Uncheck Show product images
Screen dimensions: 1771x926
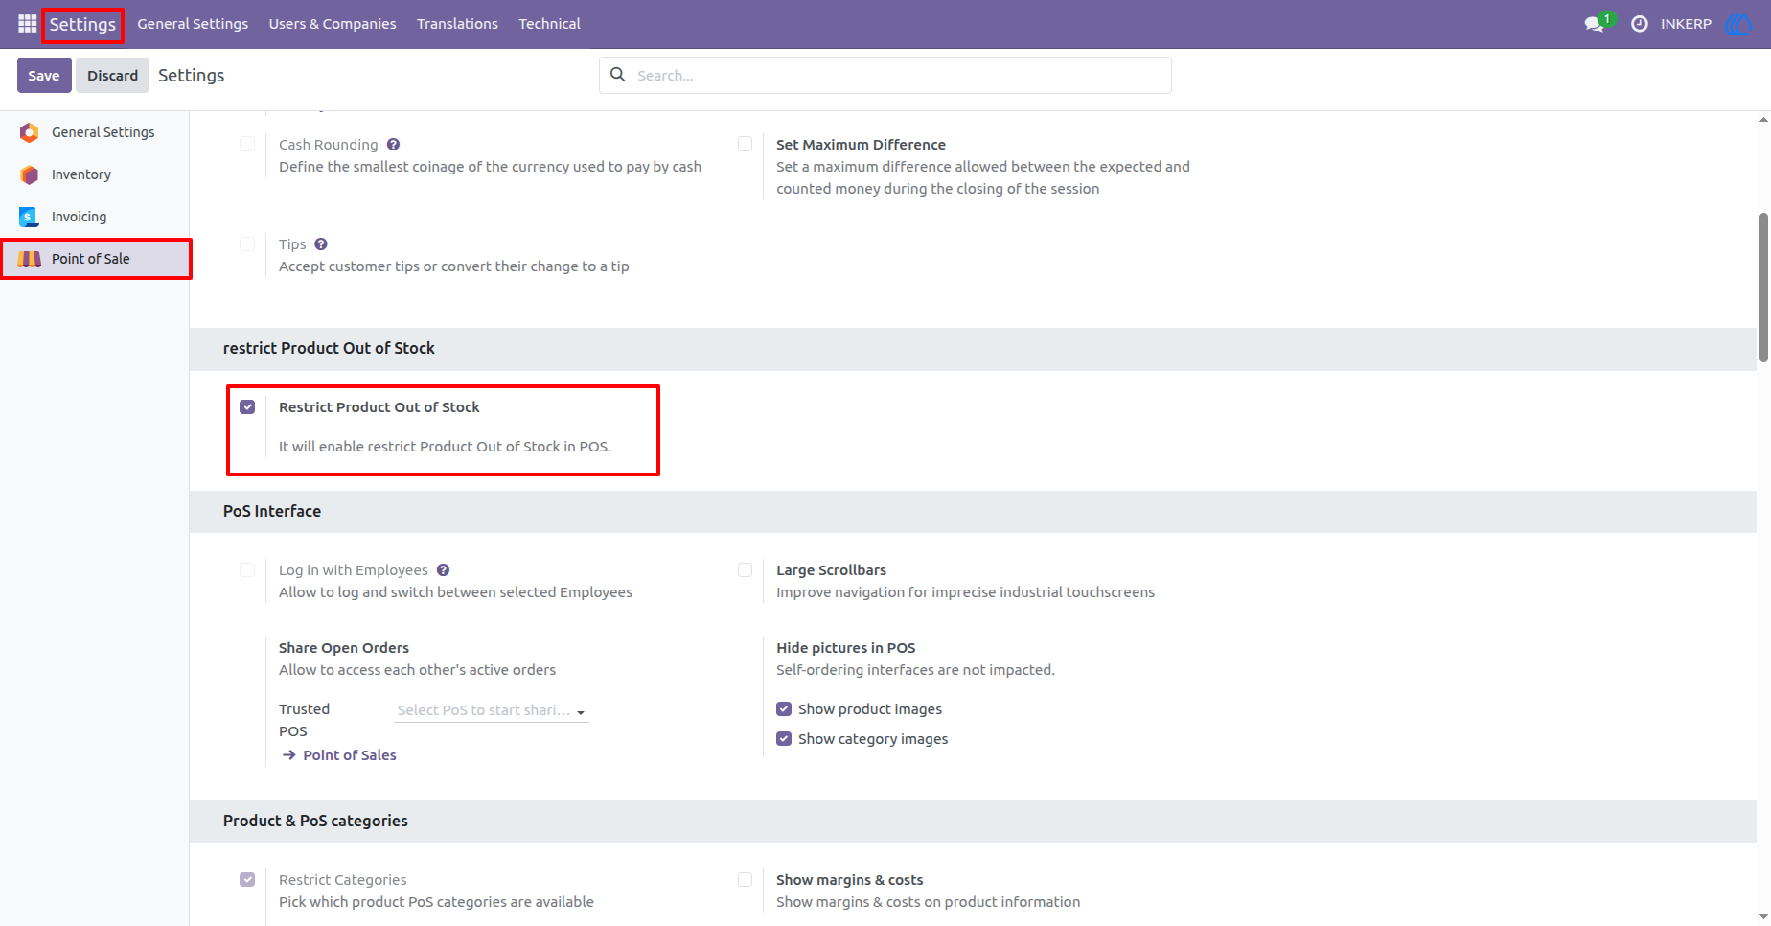pyautogui.click(x=784, y=709)
